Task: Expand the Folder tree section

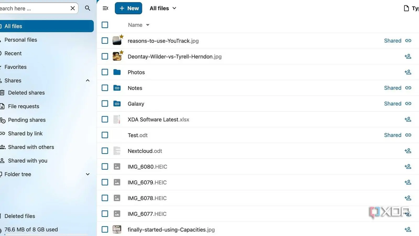Action: (x=88, y=174)
